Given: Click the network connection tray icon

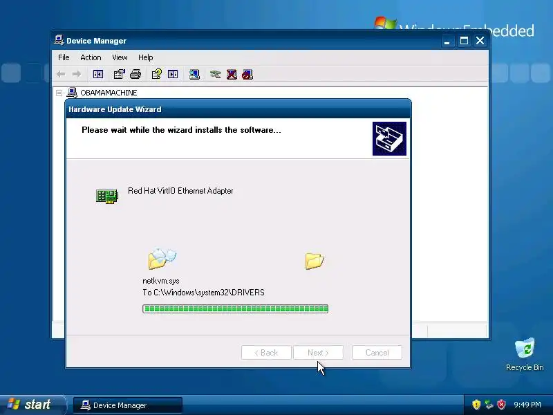Looking at the screenshot, I should point(489,404).
